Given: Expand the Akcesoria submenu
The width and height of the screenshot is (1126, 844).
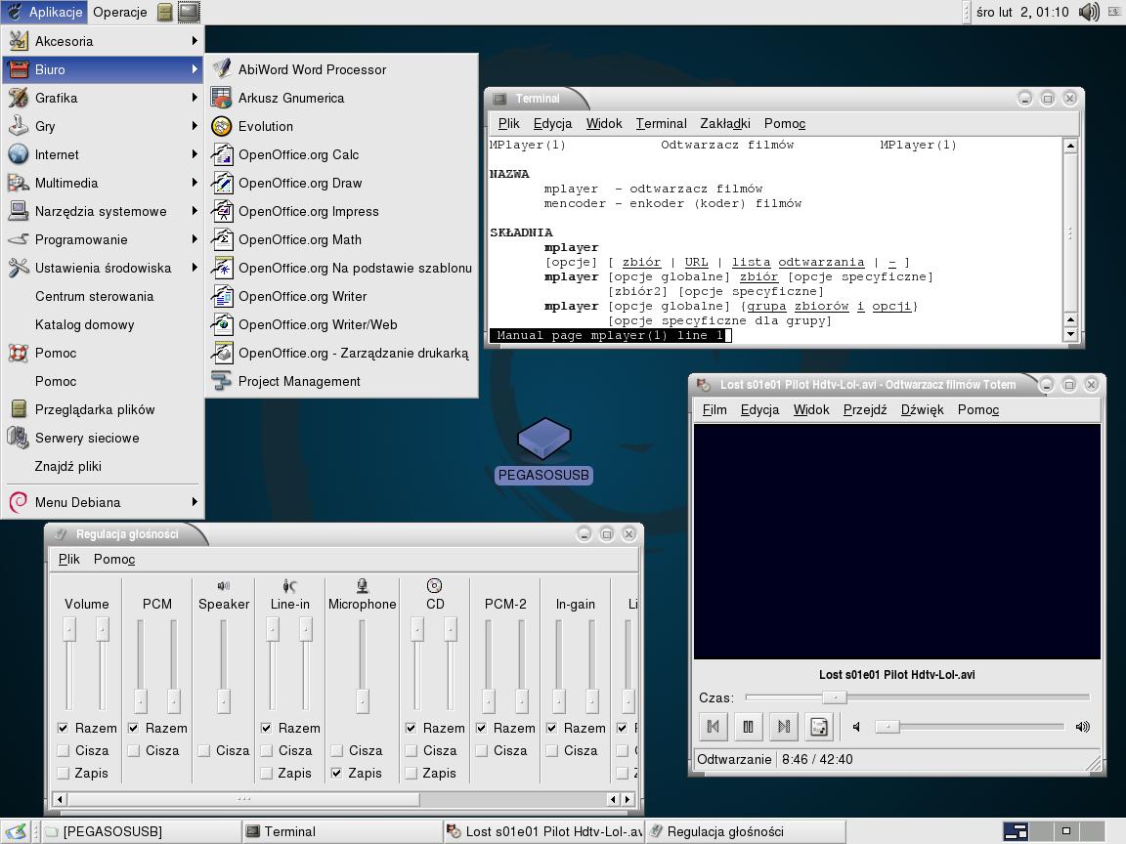Looking at the screenshot, I should coord(102,41).
